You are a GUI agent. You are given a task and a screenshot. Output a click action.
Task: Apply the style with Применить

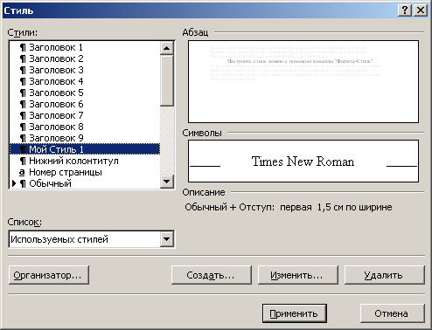point(294,313)
